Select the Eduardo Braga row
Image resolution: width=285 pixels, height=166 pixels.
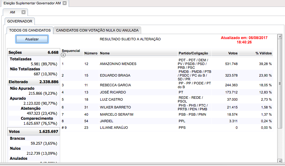tap(115, 75)
